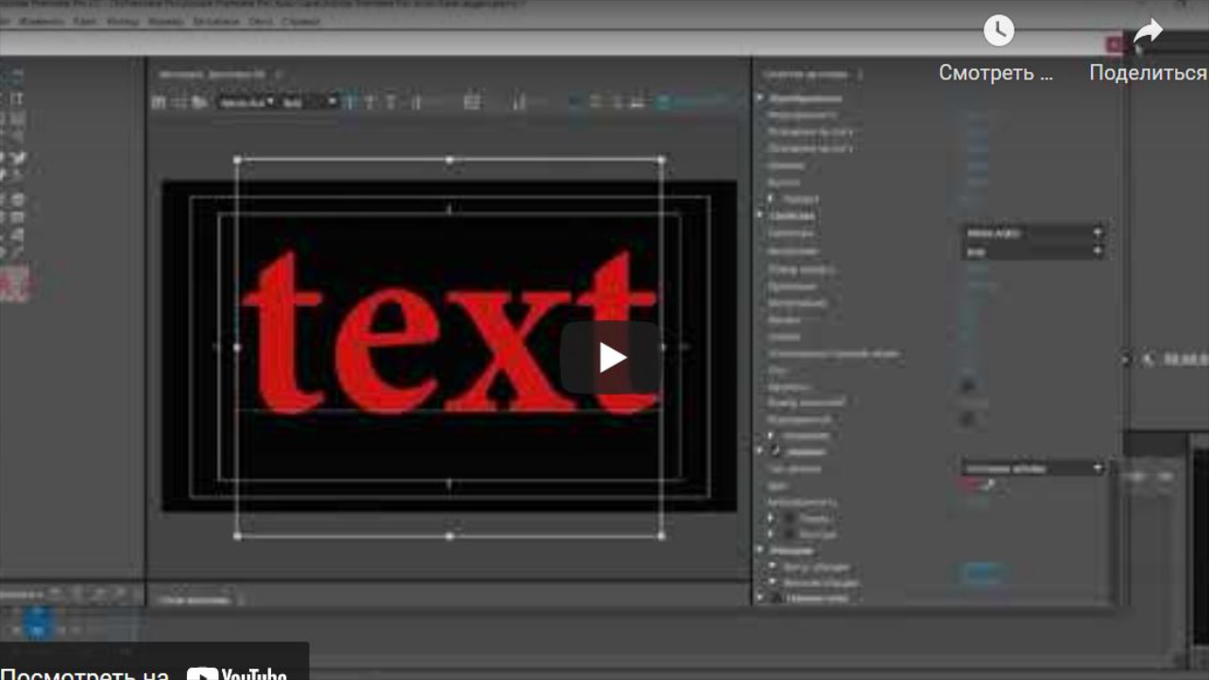Image resolution: width=1209 pixels, height=680 pixels.
Task: Click the top-center bounding box handle
Action: [450, 161]
